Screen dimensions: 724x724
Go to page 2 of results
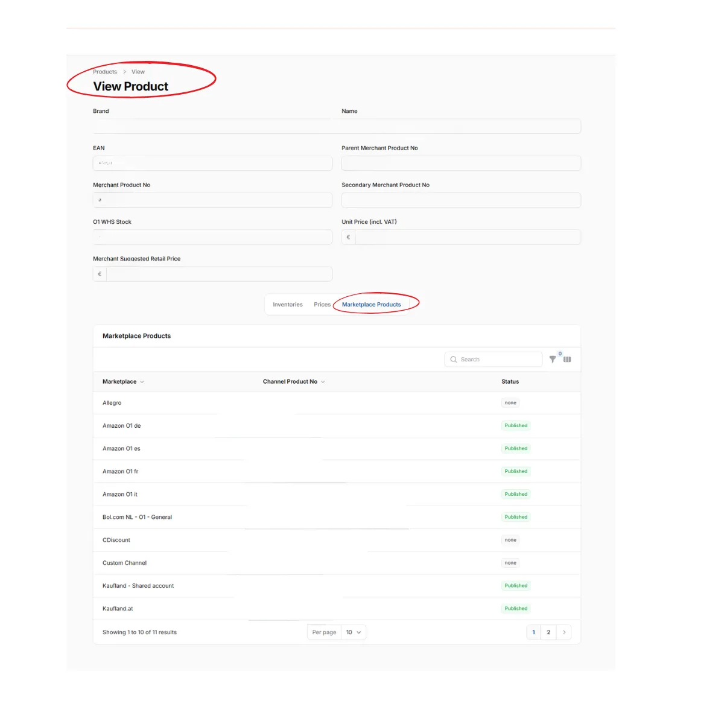point(548,632)
